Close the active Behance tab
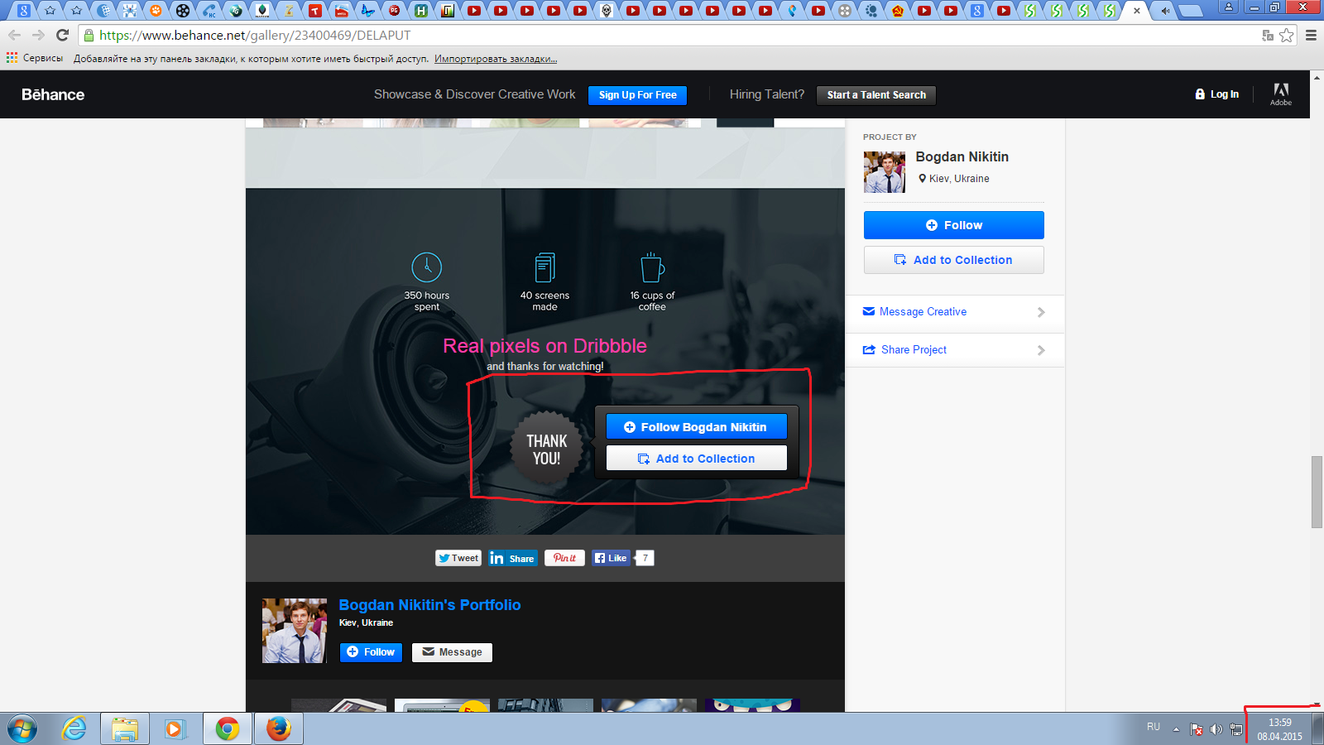This screenshot has height=745, width=1324. coord(1137,11)
